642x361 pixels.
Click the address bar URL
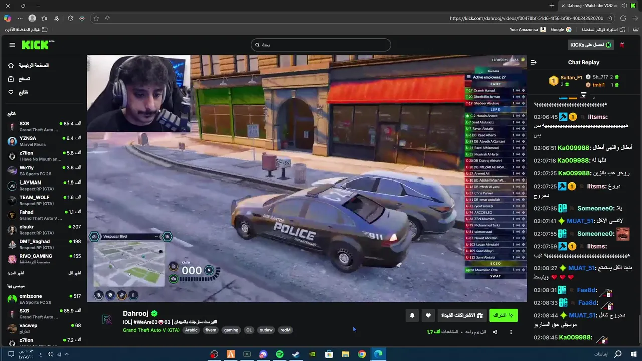pyautogui.click(x=527, y=18)
